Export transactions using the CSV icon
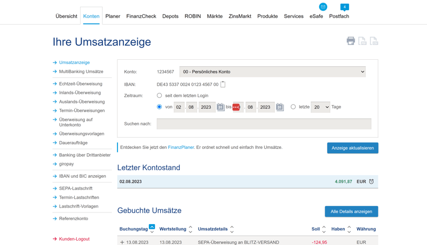This screenshot has width=427, height=245. point(374,41)
